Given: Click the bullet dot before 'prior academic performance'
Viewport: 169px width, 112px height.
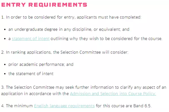Looking at the screenshot, I should tap(5, 65).
